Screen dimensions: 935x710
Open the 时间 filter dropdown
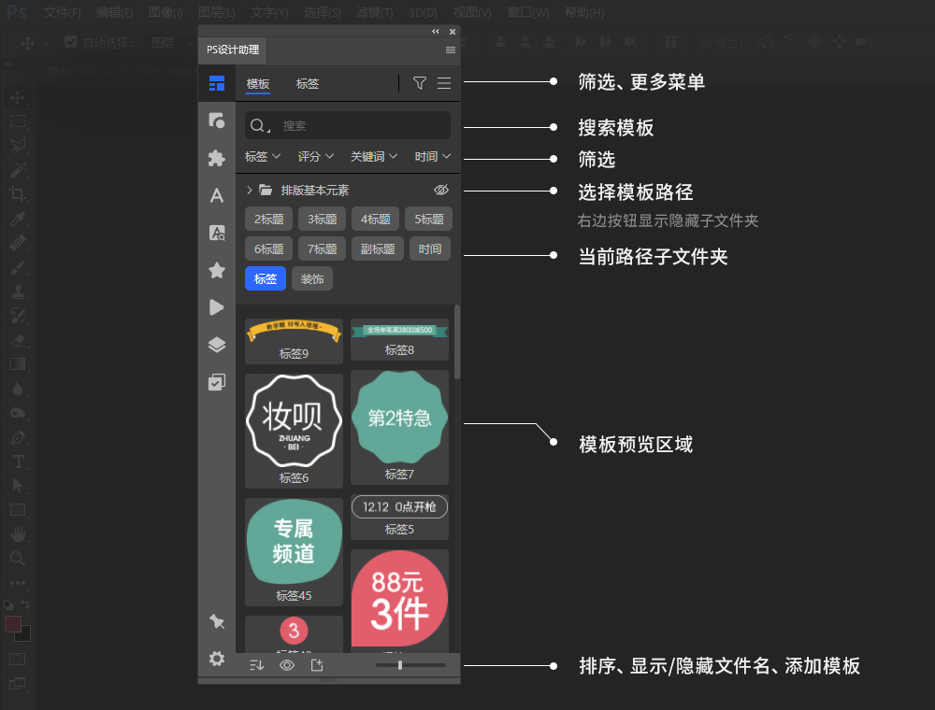pos(431,156)
